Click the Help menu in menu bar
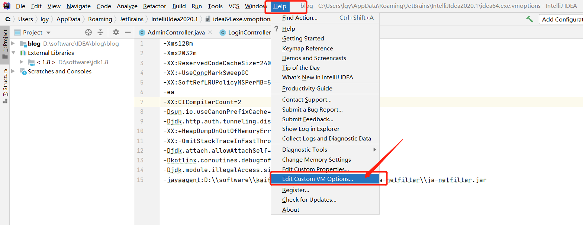 pos(280,6)
